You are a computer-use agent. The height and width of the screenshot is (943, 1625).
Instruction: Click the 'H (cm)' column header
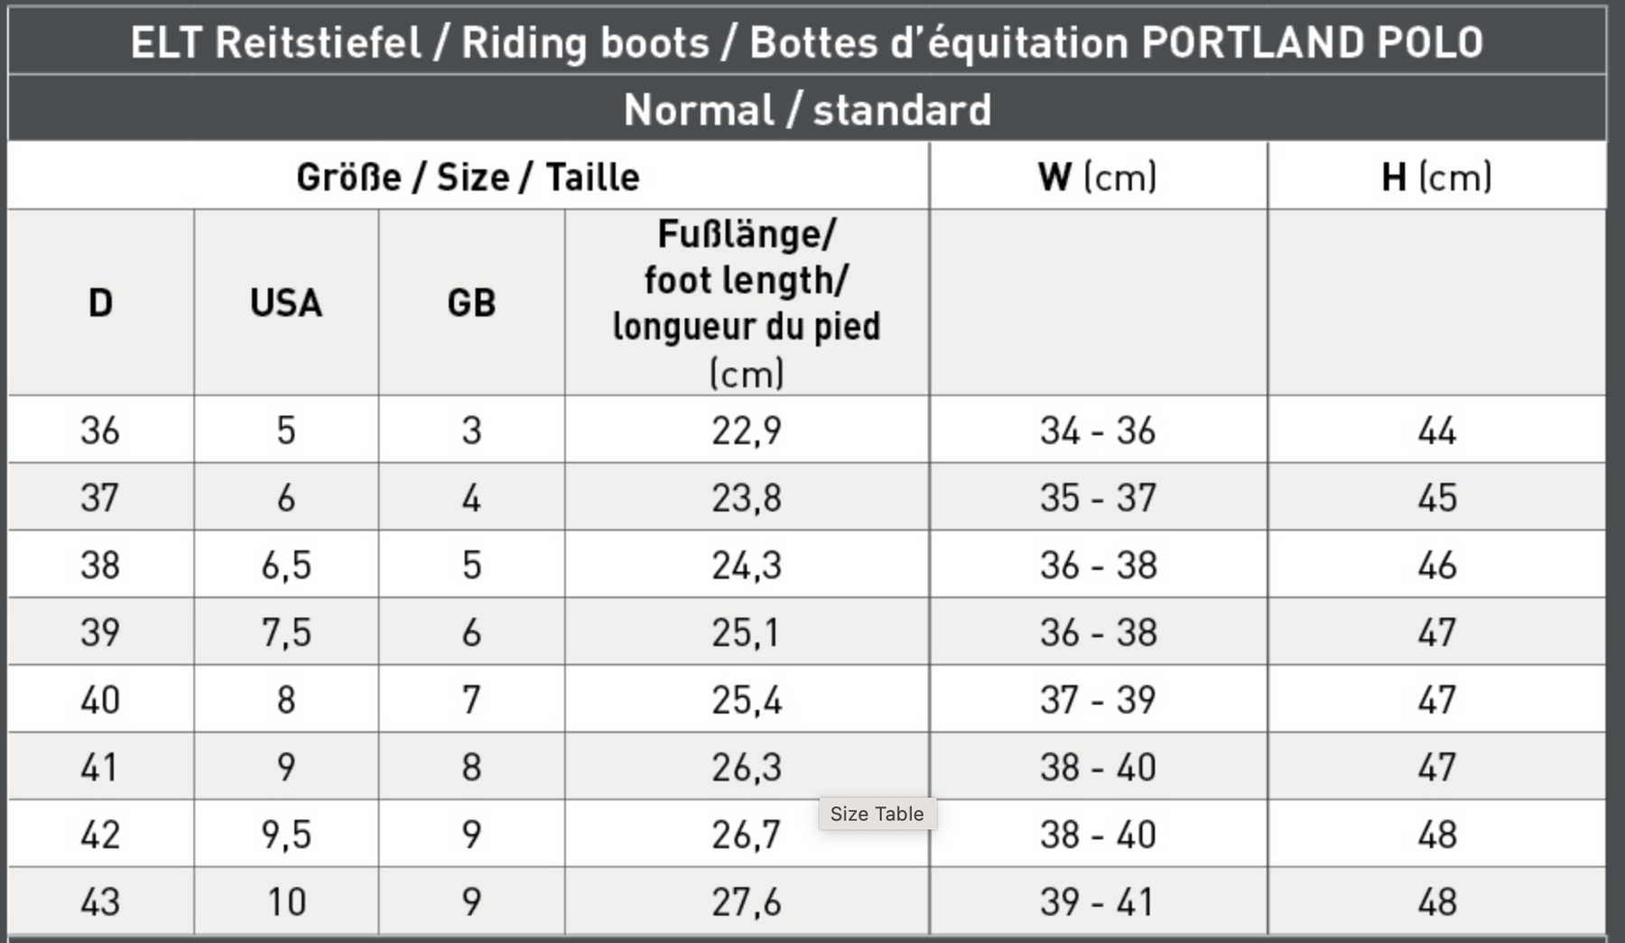pos(1436,176)
